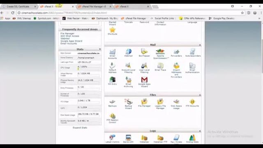Screen dimensions: 263x148
Task: Open the Import Addresses and Forwarders icon
Action: (176, 66)
